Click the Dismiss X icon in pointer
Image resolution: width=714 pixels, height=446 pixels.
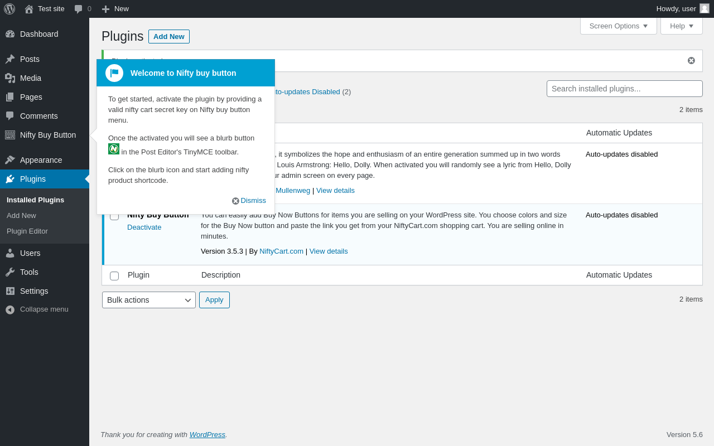(235, 201)
